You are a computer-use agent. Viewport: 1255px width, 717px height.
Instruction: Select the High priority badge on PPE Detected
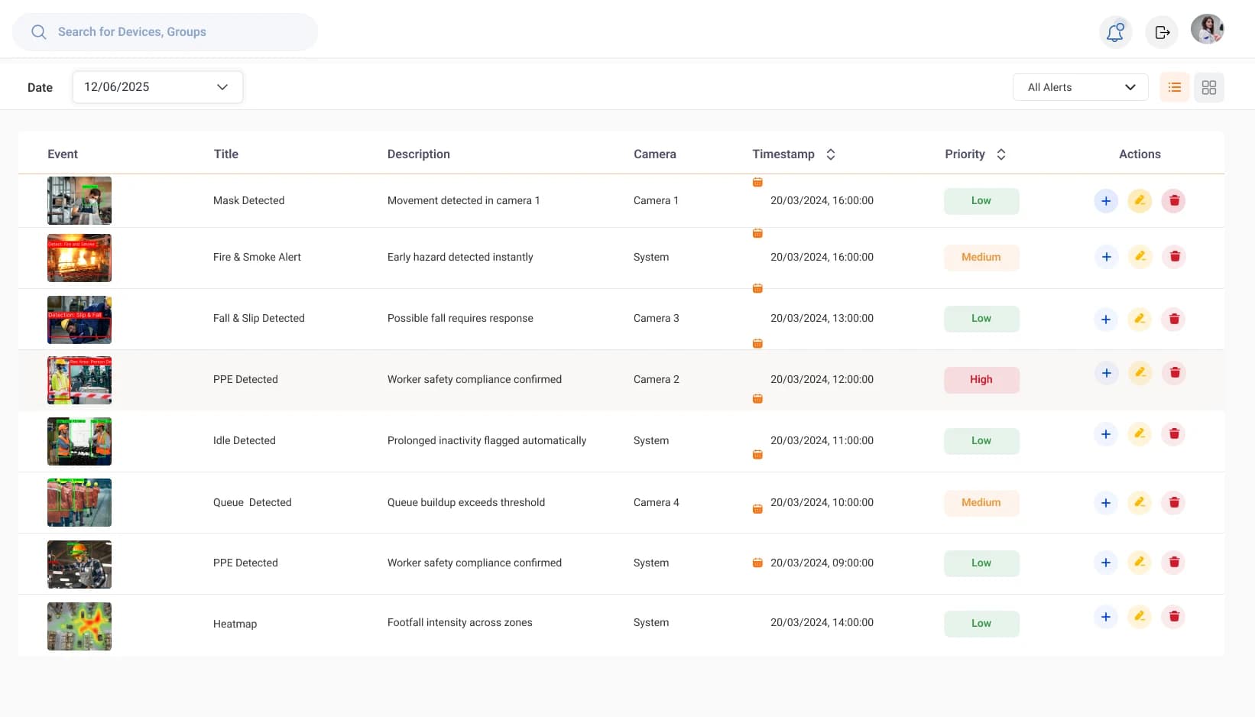point(981,380)
